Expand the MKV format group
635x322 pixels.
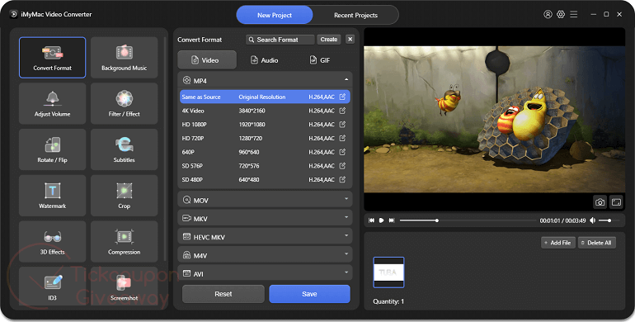pos(346,217)
